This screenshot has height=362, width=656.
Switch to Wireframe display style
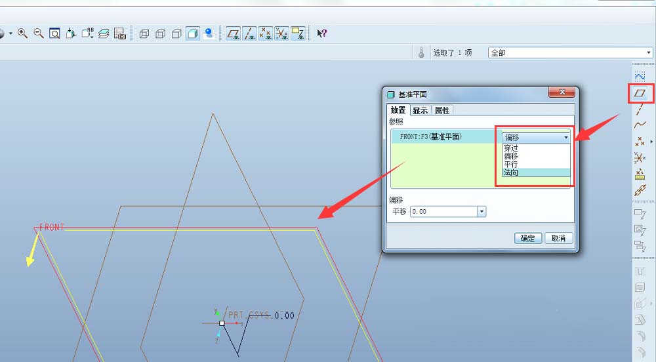[144, 33]
